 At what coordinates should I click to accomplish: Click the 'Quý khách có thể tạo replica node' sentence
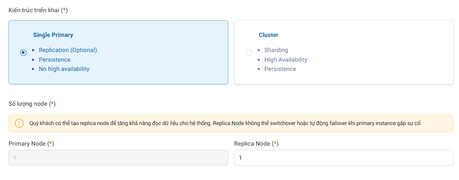[120, 123]
